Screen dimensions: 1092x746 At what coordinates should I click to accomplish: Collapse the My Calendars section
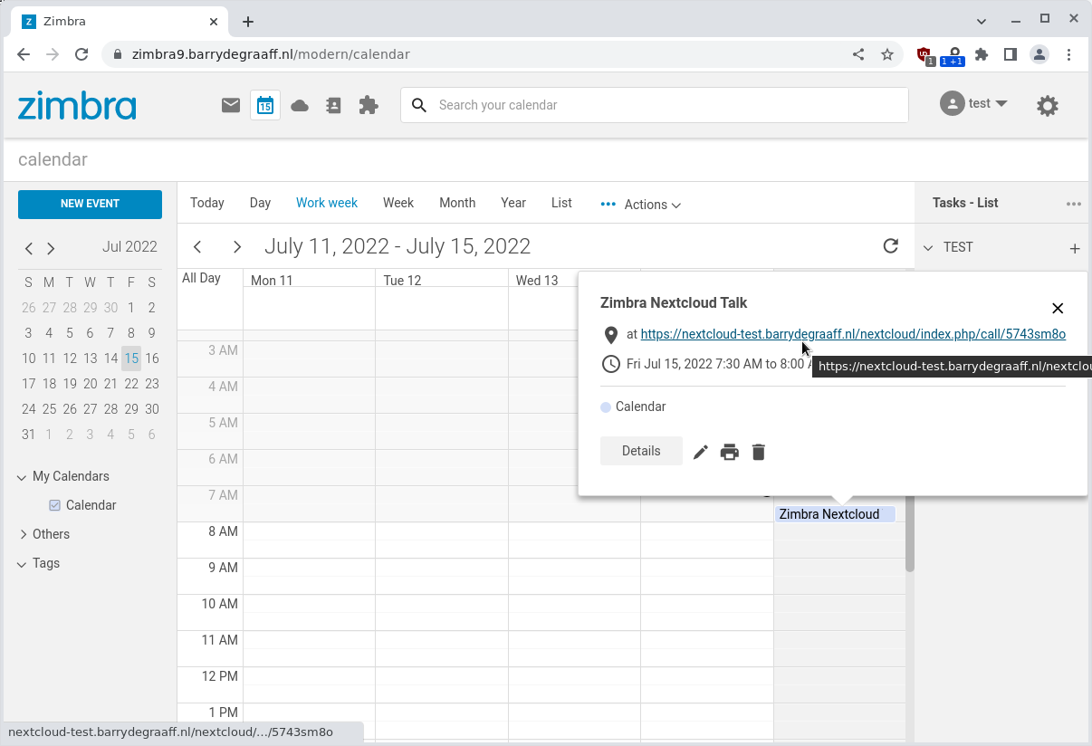coord(22,477)
